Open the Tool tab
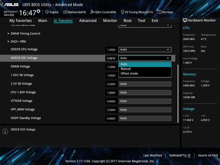Viewport: 220px width, 165px height. coord(141,21)
